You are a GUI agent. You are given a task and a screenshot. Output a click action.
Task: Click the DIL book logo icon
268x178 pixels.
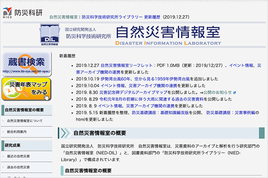click(50, 35)
